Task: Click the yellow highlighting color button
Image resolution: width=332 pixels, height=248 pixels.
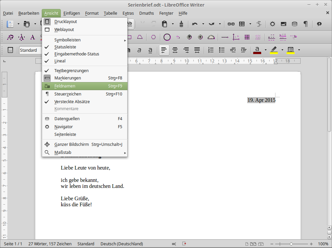Action: tap(274, 50)
